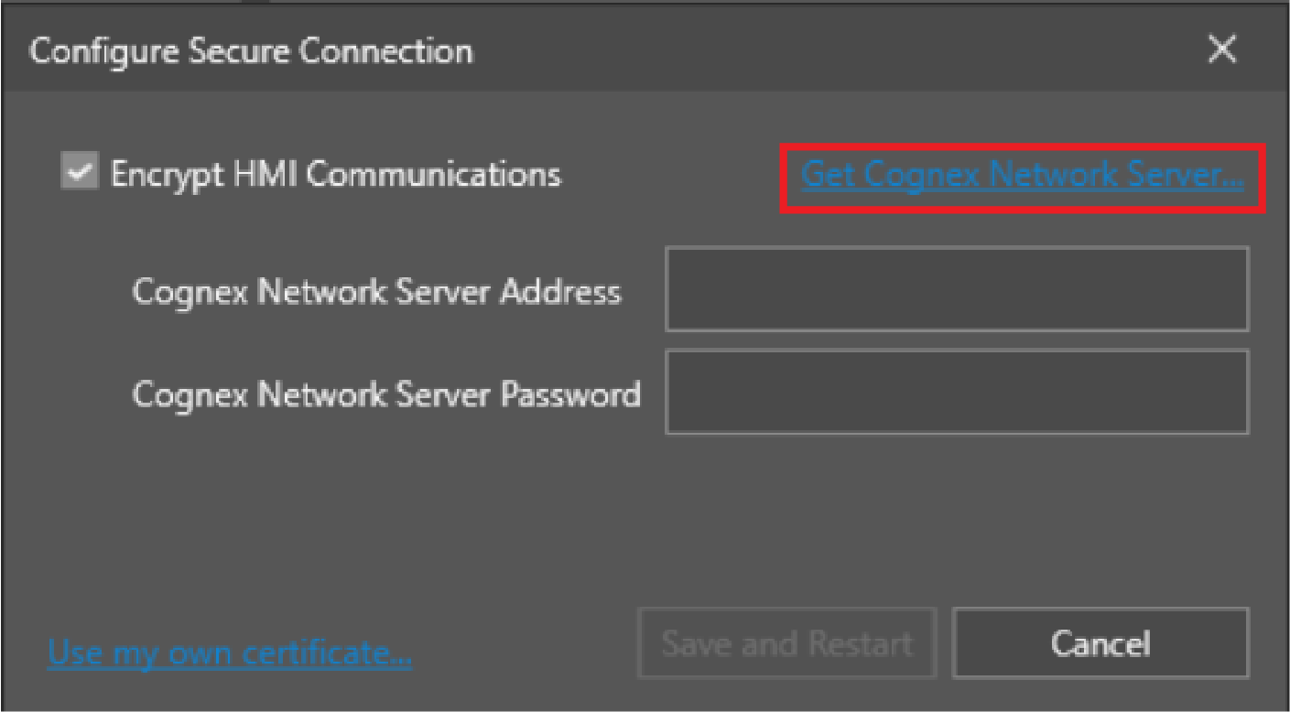
Task: Click into the Cognex Network Server Address field
Action: (x=957, y=289)
